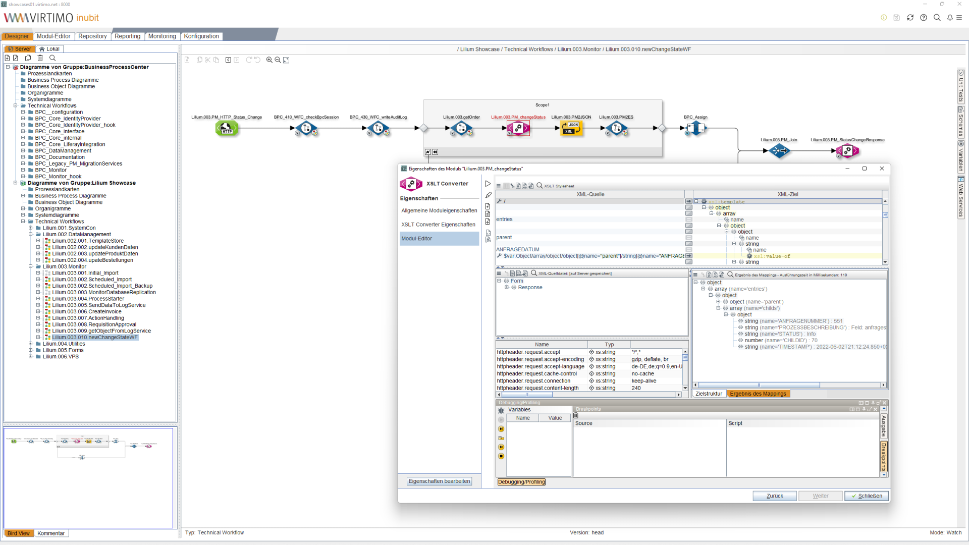Select the Lokal tab in tree panel
The image size is (969, 545).
click(x=49, y=49)
